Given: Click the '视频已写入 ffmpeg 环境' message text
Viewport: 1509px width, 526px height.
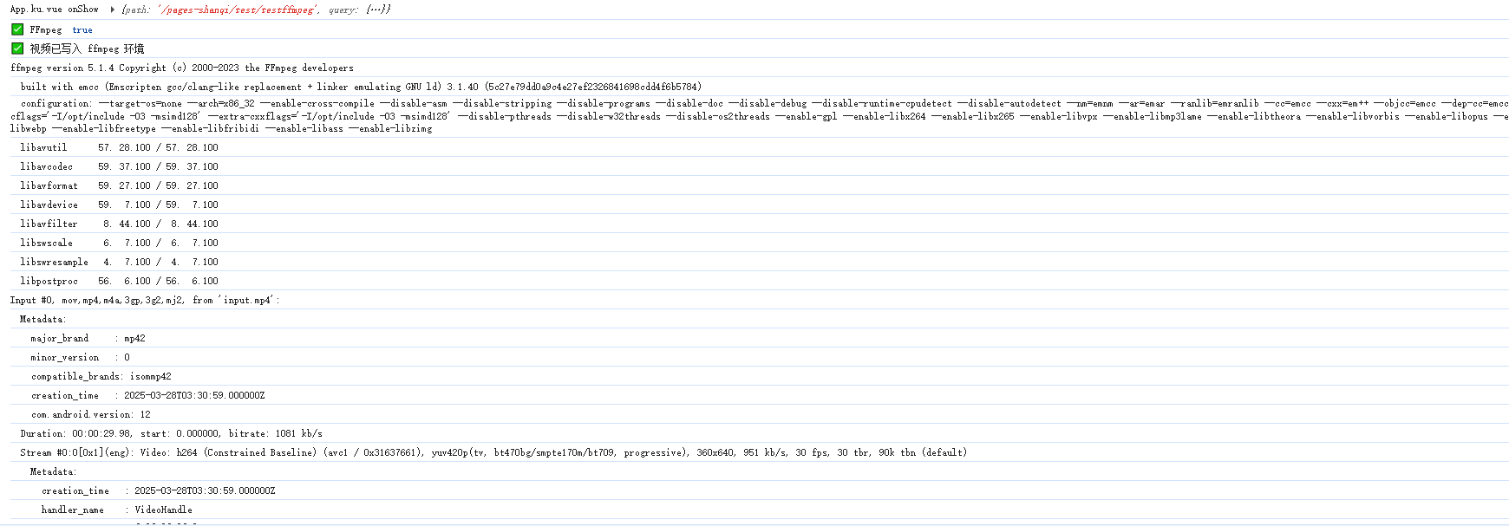Looking at the screenshot, I should (87, 49).
